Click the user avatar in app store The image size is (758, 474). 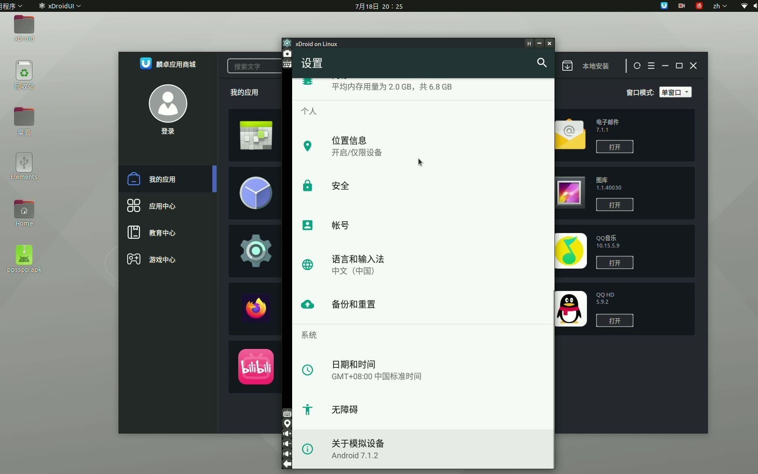[168, 104]
